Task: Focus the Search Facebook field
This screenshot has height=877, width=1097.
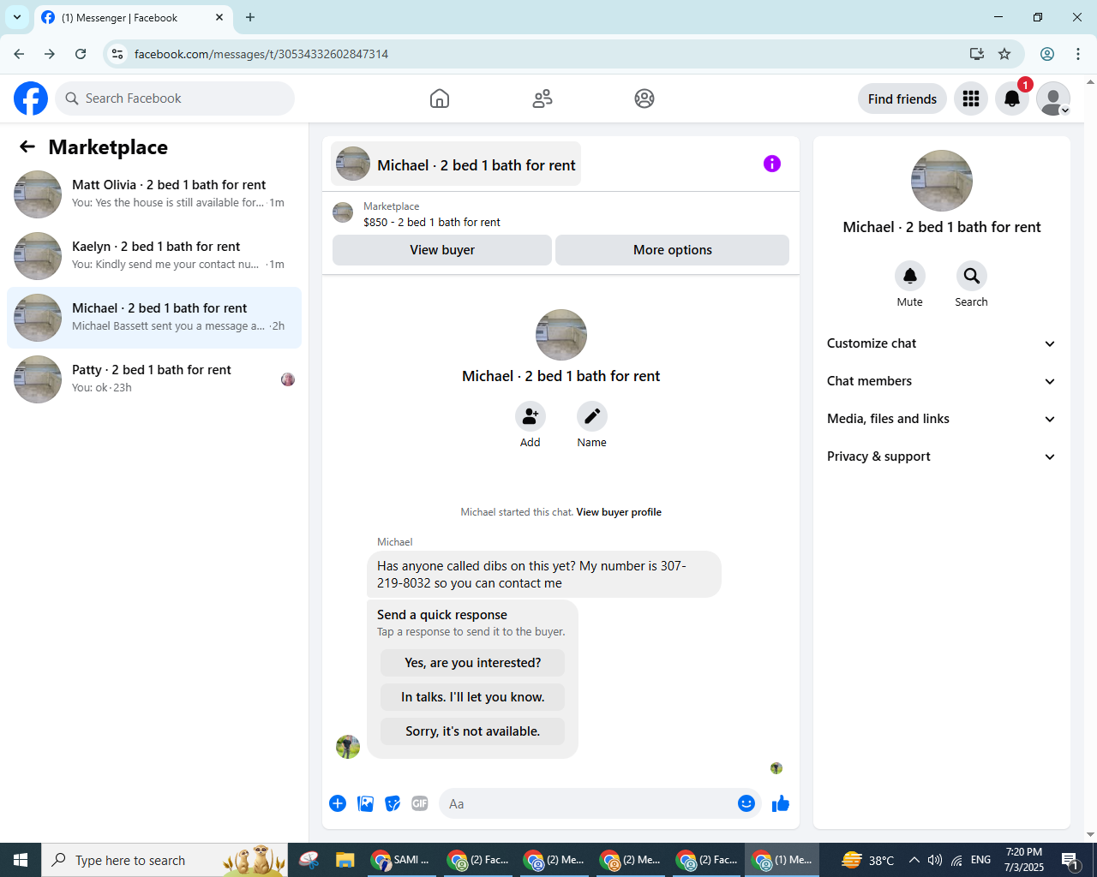Action: pos(175,98)
